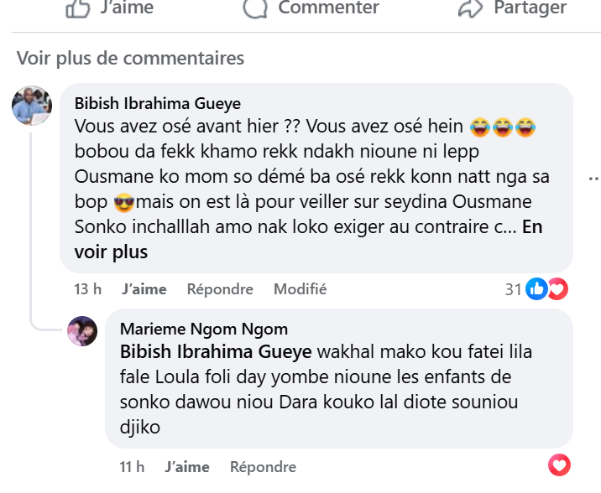This screenshot has height=493, width=601.
Task: View the Modifié edit history
Action: coord(300,289)
